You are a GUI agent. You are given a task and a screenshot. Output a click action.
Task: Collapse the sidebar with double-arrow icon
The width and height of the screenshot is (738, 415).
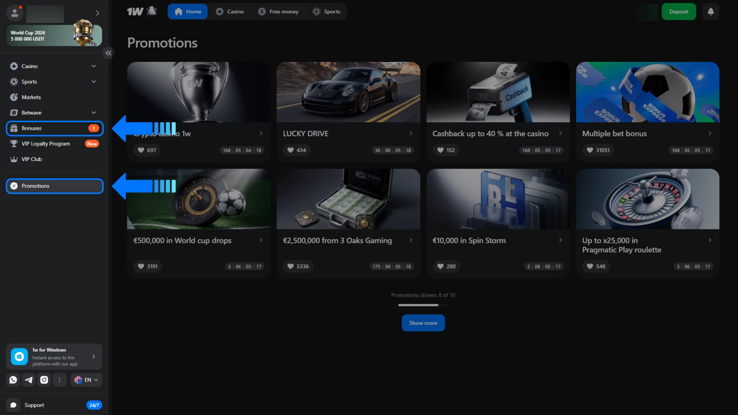coord(108,53)
